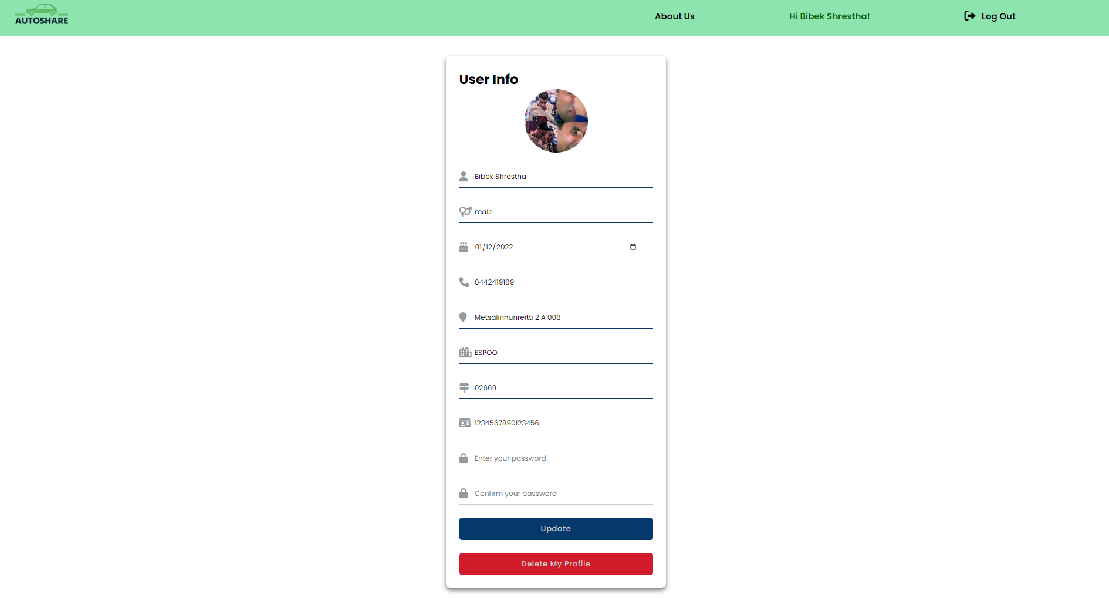Click the Delete My Profile button
The image size is (1109, 598).
coord(556,563)
